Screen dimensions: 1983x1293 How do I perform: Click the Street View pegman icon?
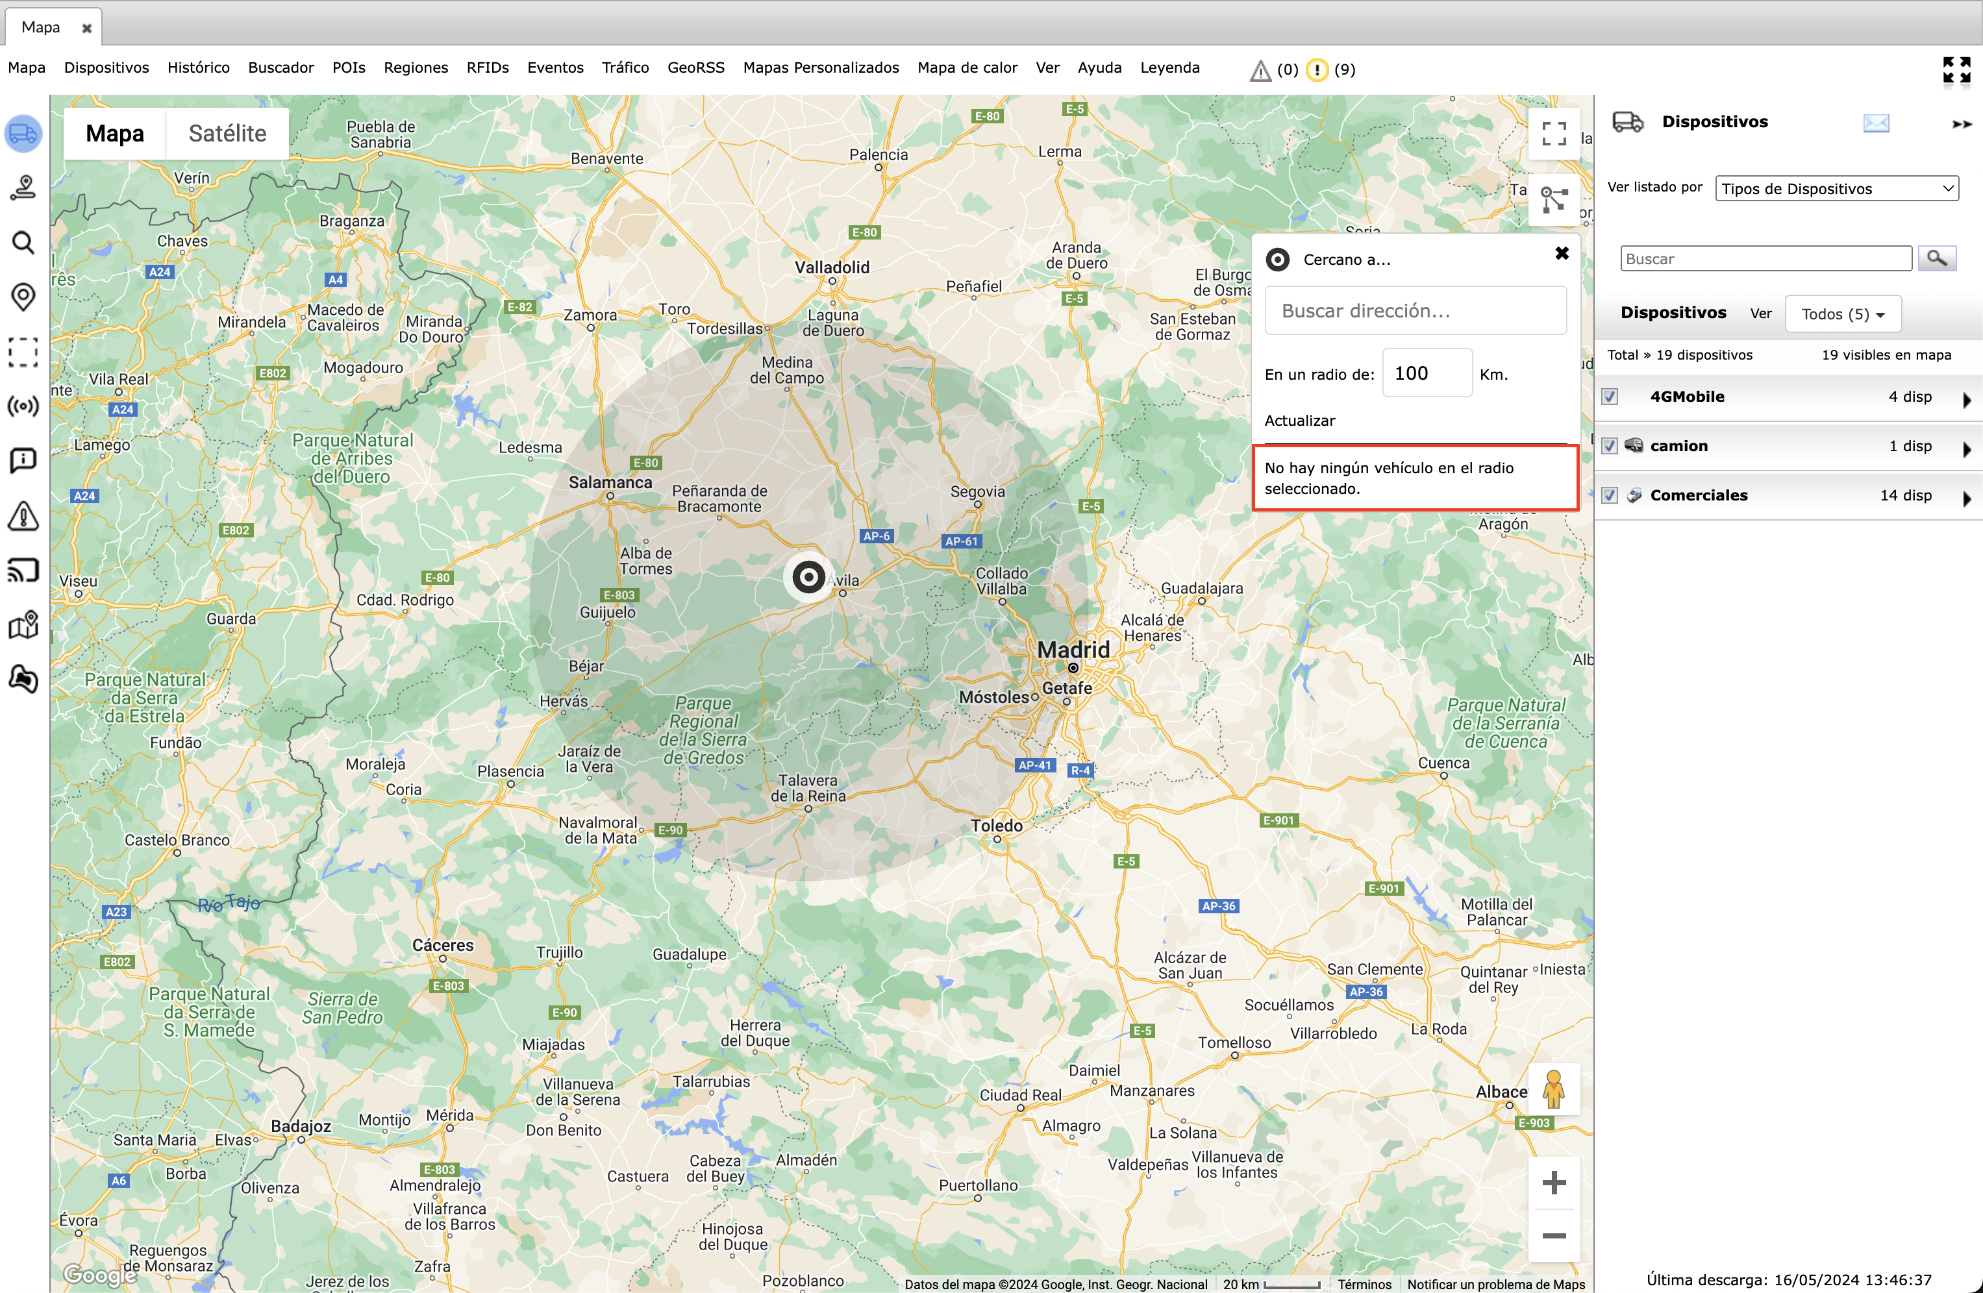coord(1554,1088)
